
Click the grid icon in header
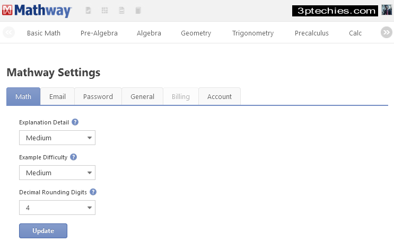(105, 11)
